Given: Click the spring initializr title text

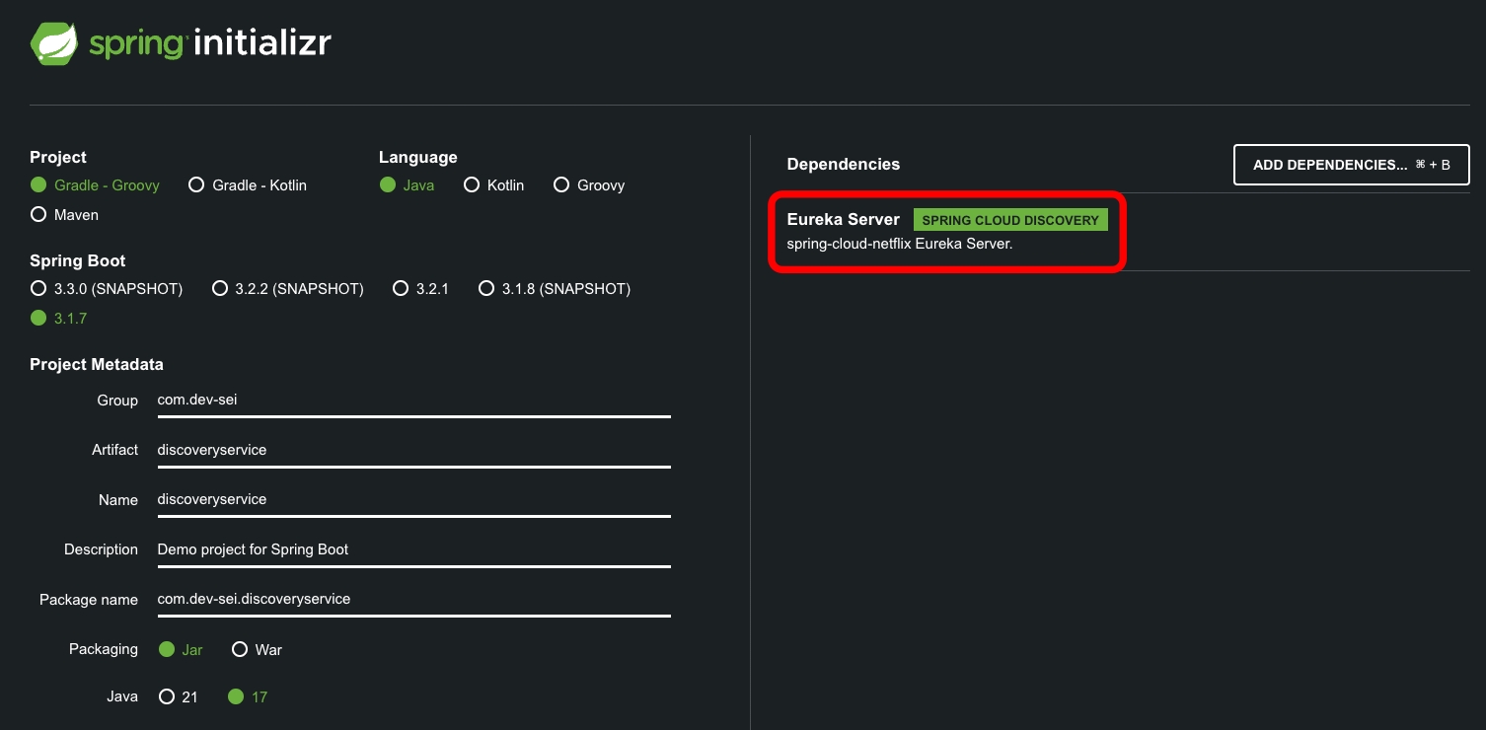Looking at the screenshot, I should (210, 43).
